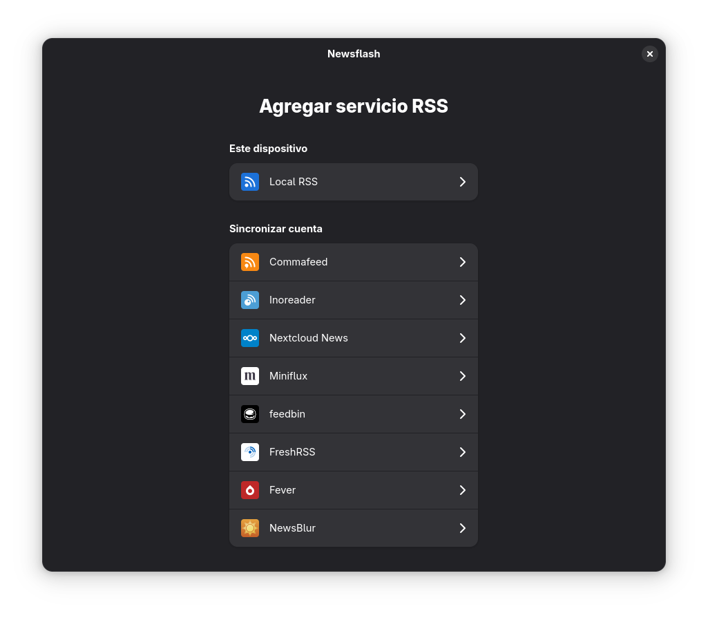Click the 'Este dispositivo' section label

pos(268,149)
